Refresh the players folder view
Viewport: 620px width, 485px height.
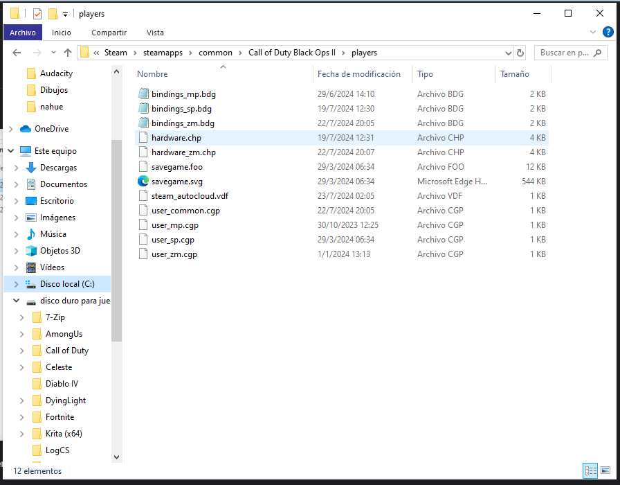click(x=520, y=53)
